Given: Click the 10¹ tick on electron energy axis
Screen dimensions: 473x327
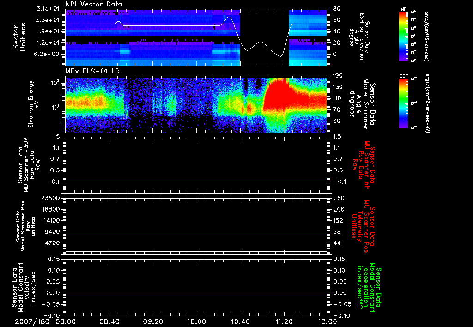Looking at the screenshot, I should coord(56,108).
